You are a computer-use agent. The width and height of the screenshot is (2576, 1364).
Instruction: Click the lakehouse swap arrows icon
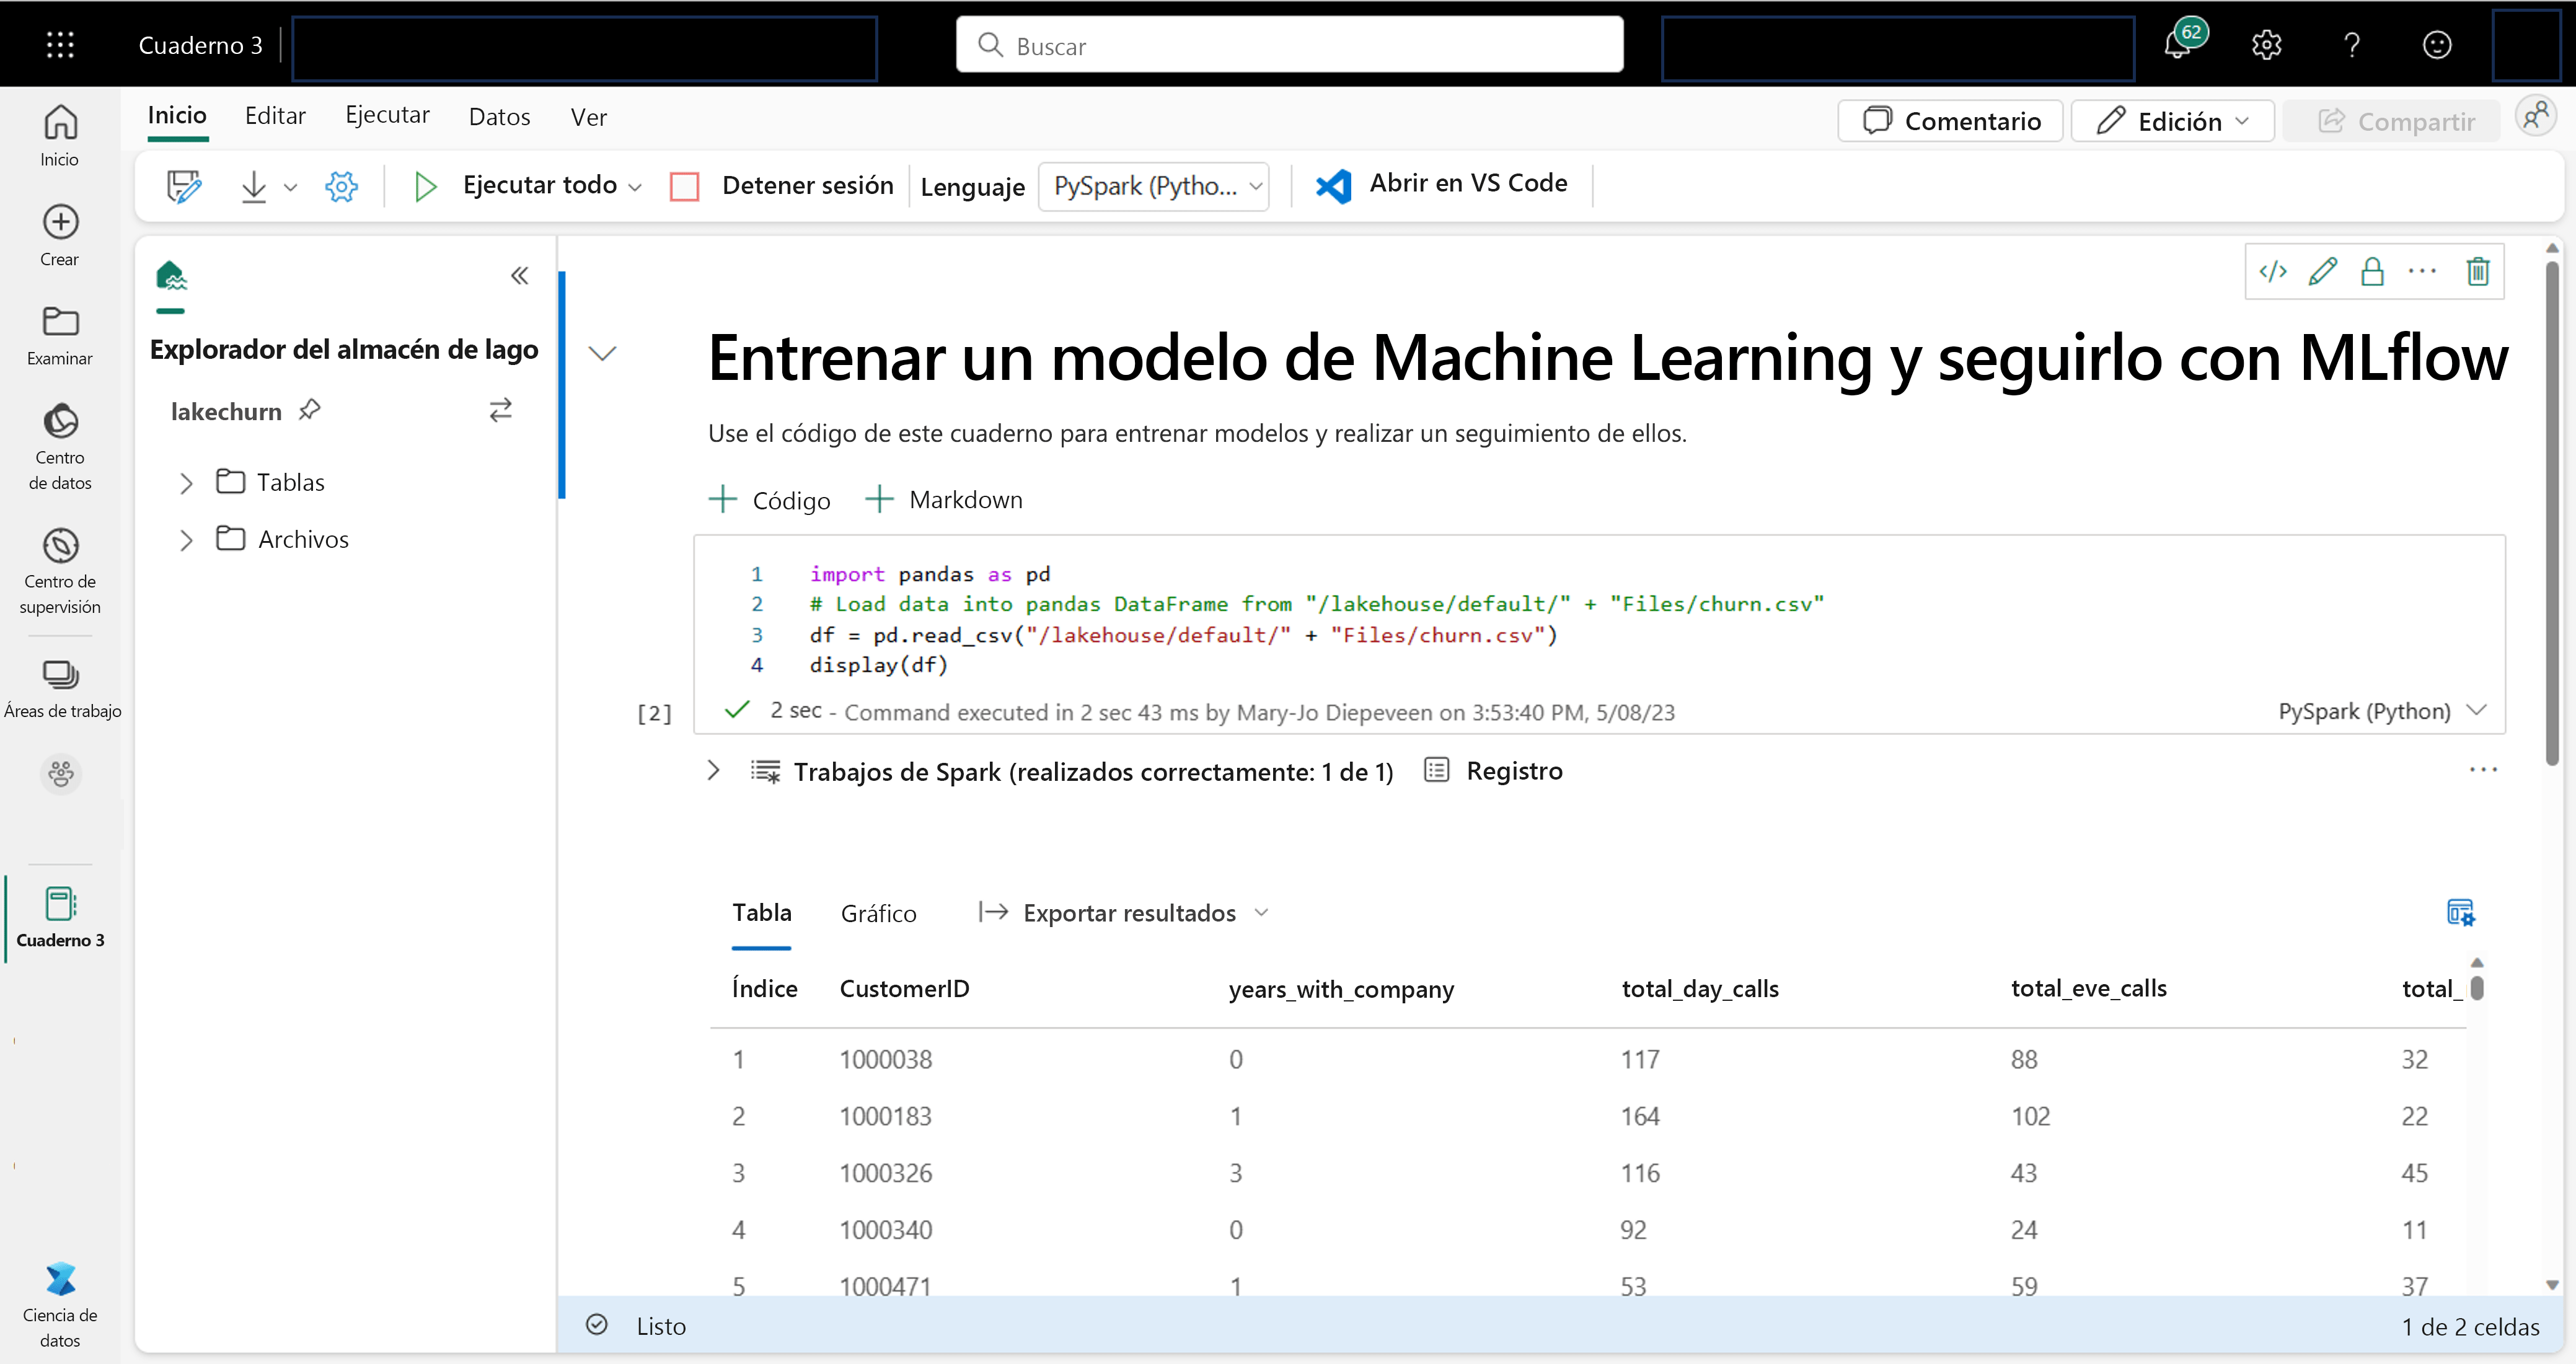click(500, 410)
